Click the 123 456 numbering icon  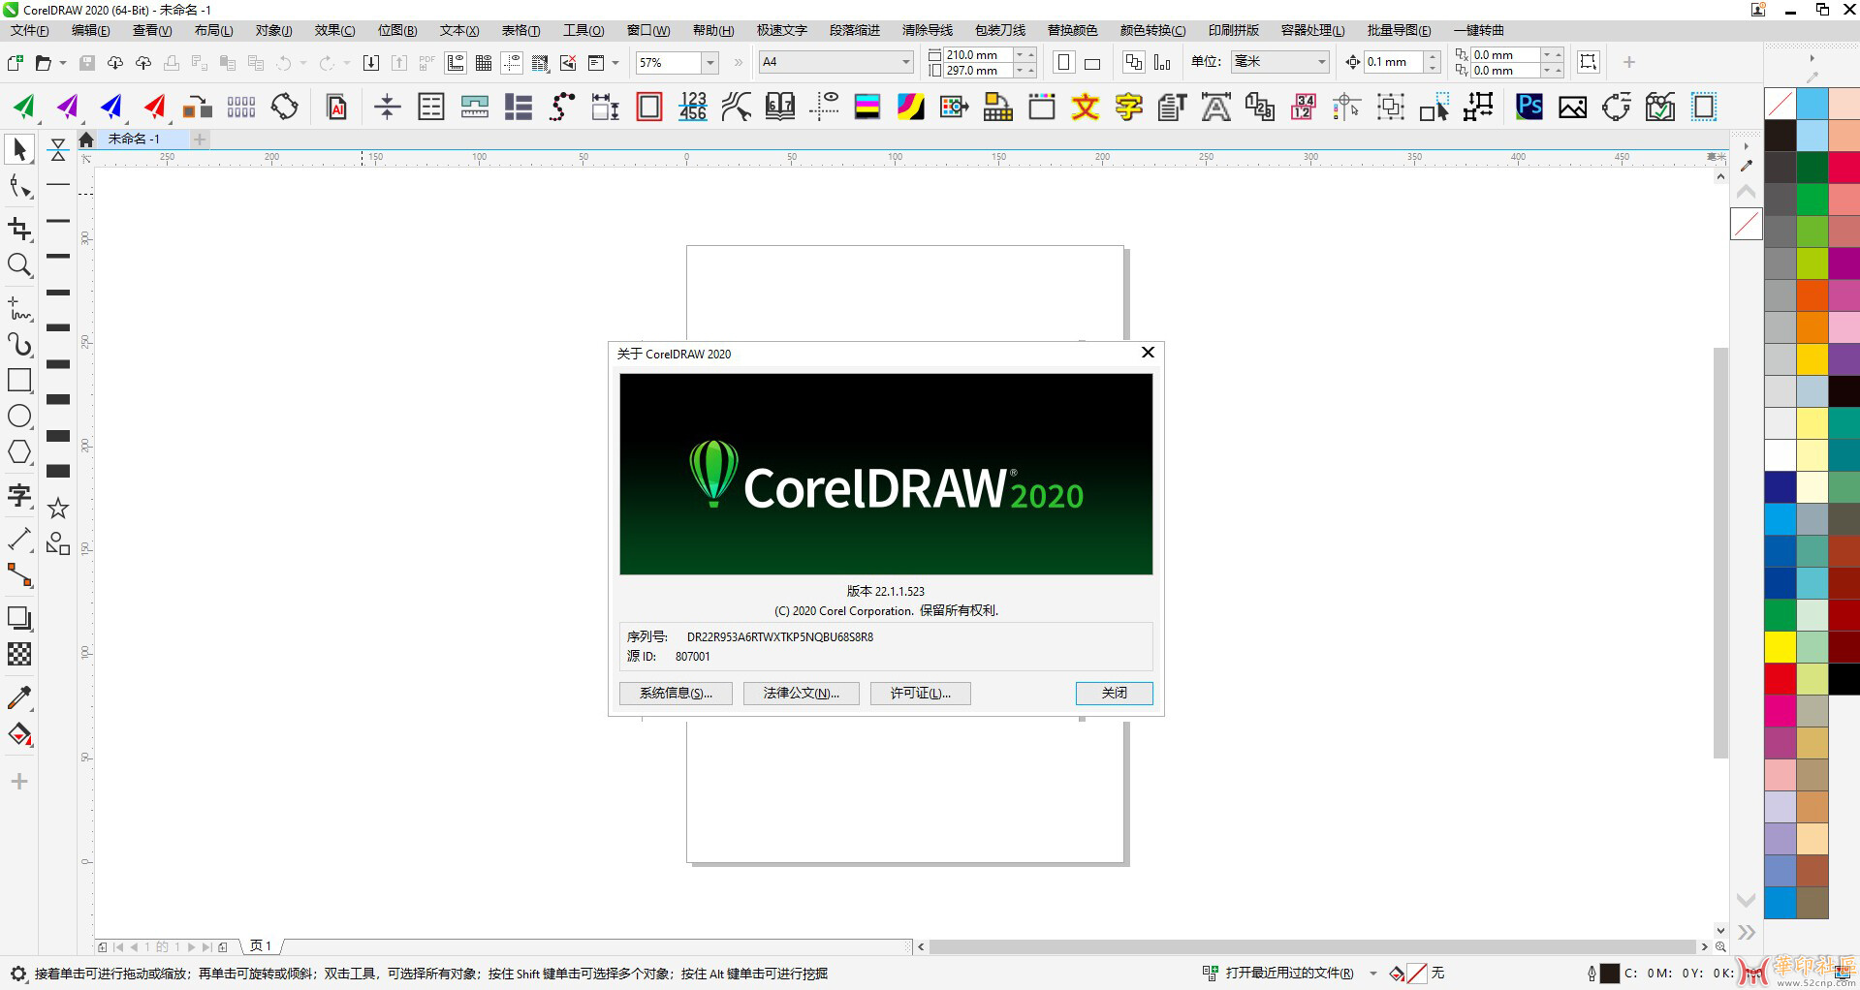pos(693,107)
